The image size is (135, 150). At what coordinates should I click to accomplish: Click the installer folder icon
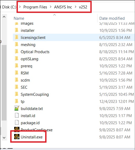(x=17, y=30)
